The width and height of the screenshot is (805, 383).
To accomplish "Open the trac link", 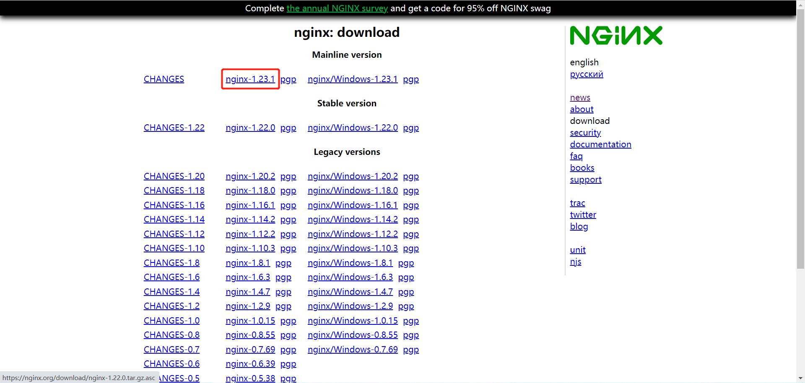I will click(x=577, y=203).
